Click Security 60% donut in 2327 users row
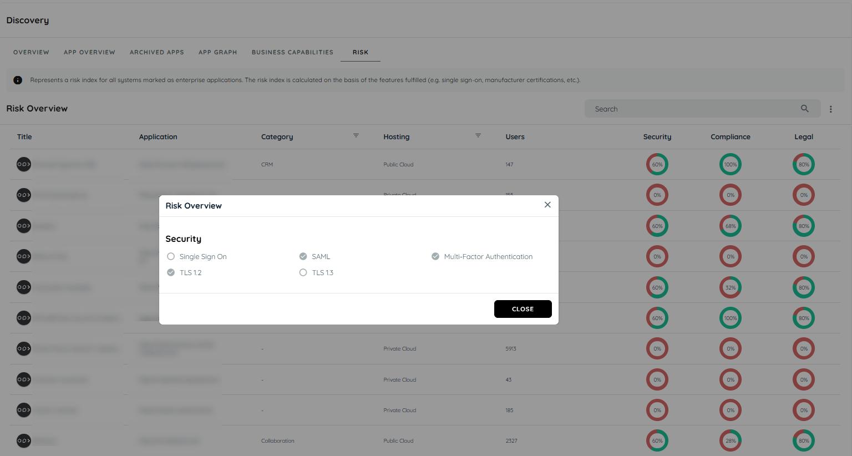852x456 pixels. 657,440
